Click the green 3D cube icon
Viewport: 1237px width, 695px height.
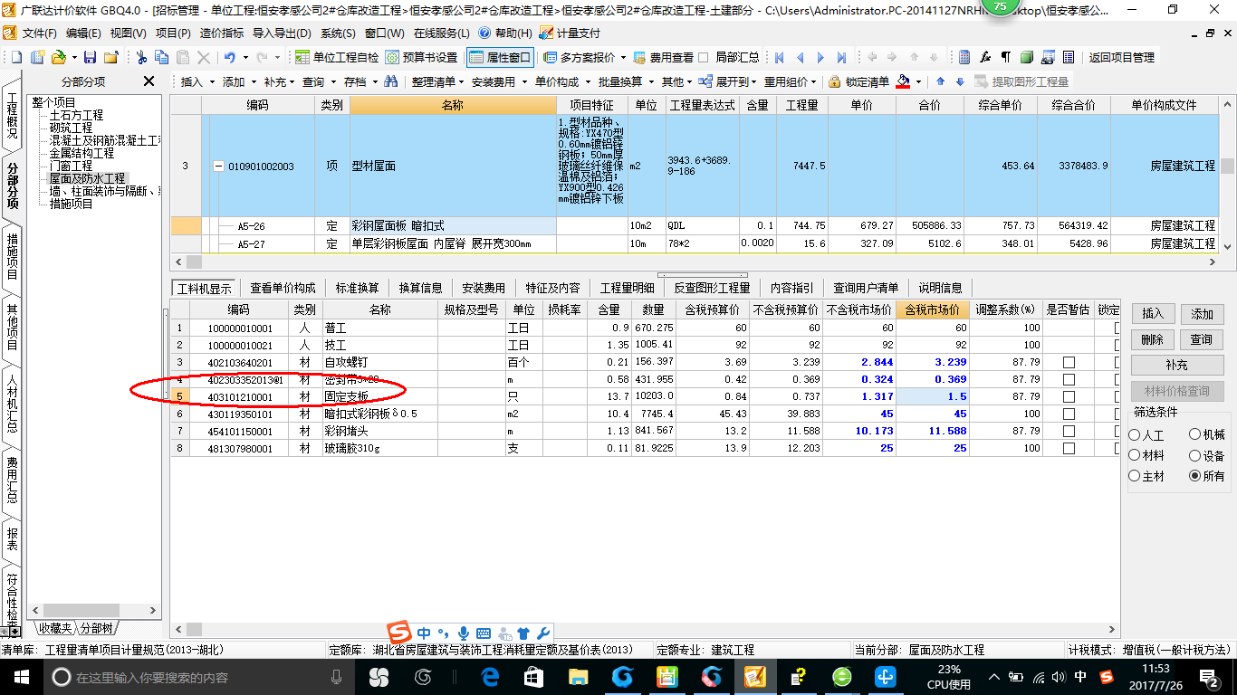coord(1026,57)
